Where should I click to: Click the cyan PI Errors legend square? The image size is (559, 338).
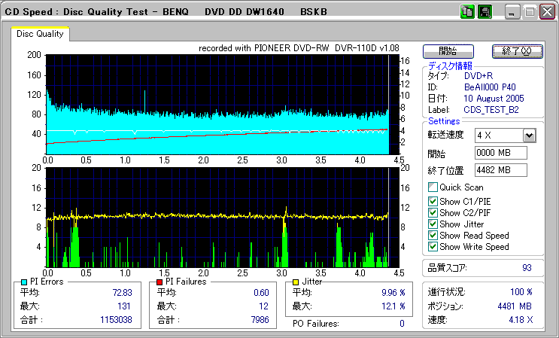25,282
